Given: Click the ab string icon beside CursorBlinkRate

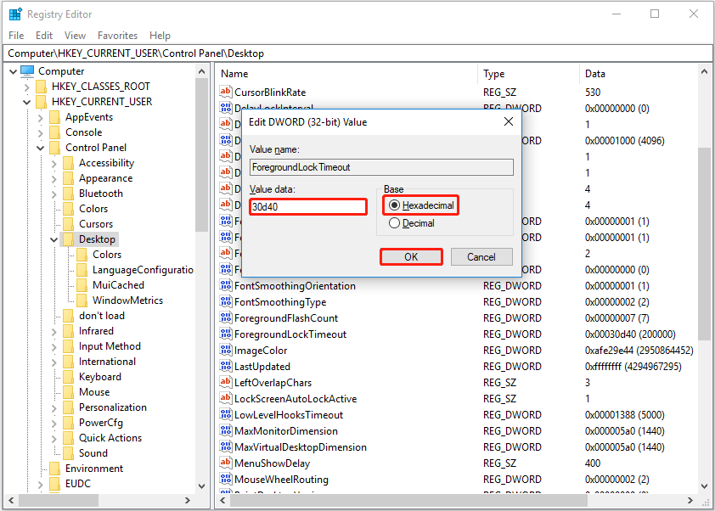Looking at the screenshot, I should (225, 92).
